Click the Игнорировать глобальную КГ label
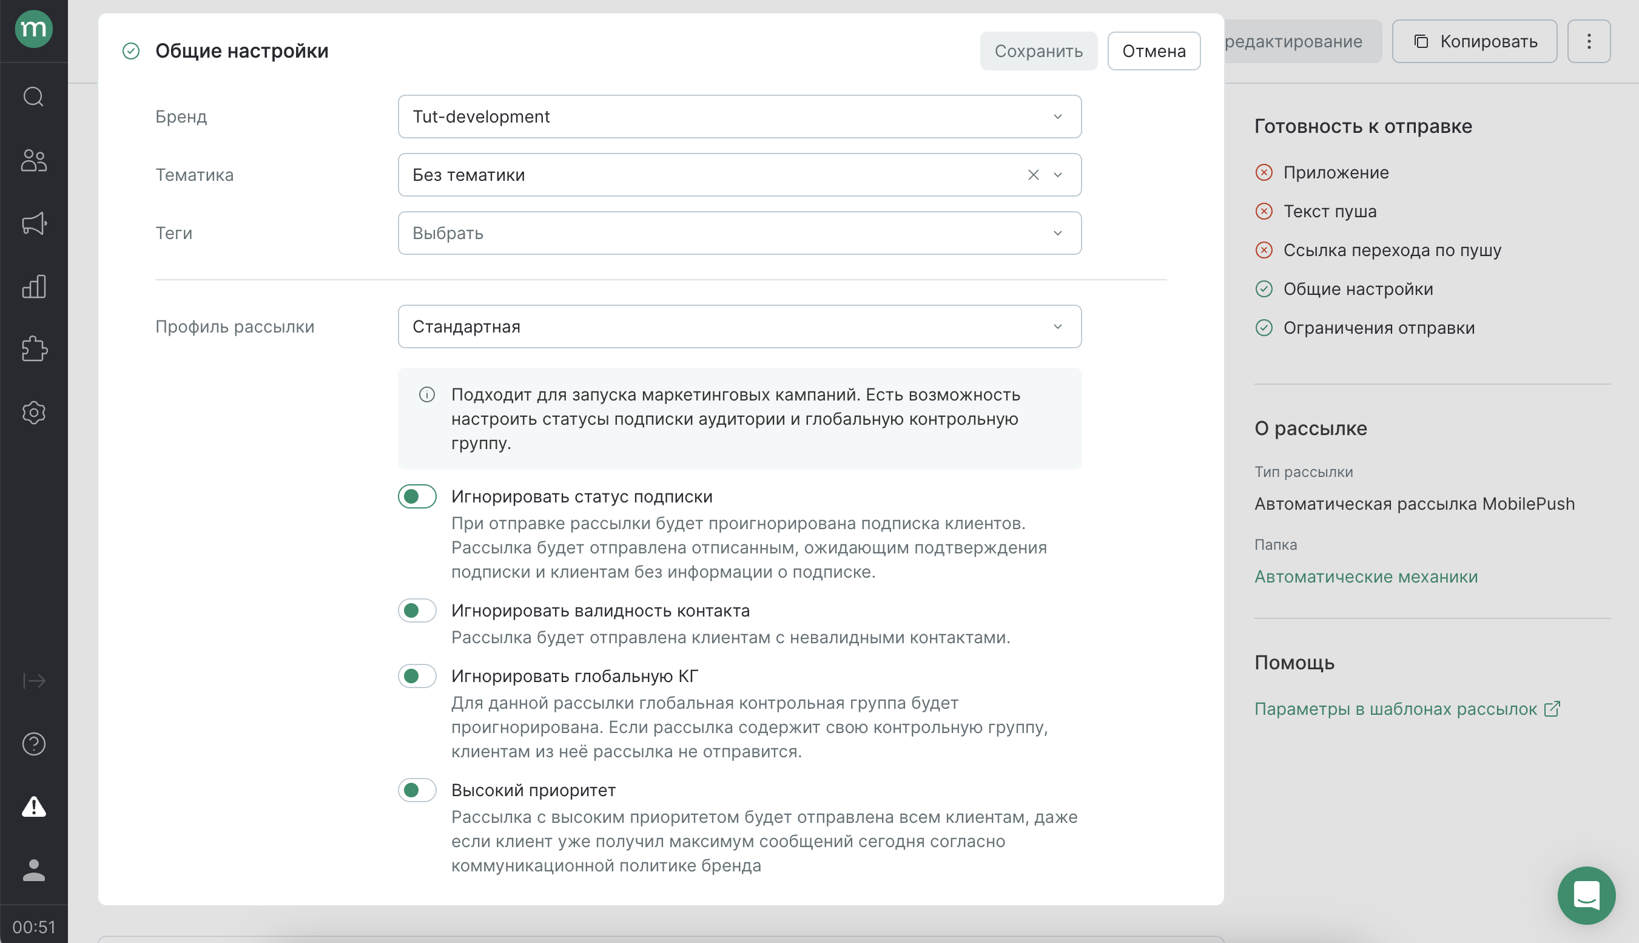Viewport: 1639px width, 943px height. (x=574, y=676)
